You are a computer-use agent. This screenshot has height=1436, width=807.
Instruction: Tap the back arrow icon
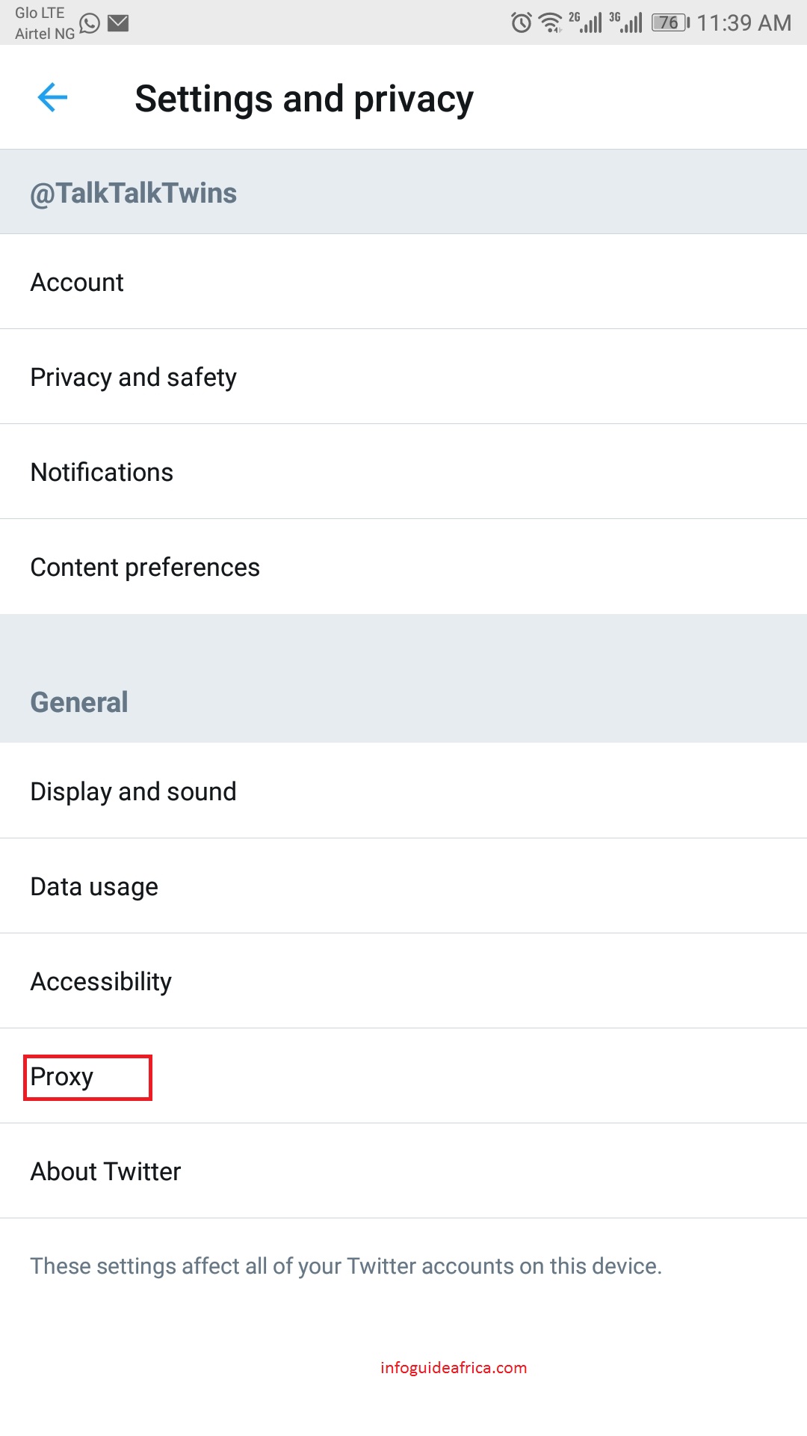pos(52,97)
